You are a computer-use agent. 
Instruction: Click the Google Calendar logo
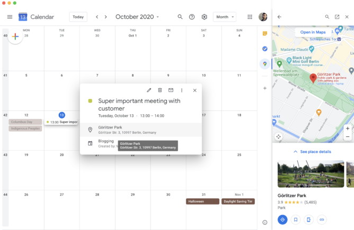[23, 17]
